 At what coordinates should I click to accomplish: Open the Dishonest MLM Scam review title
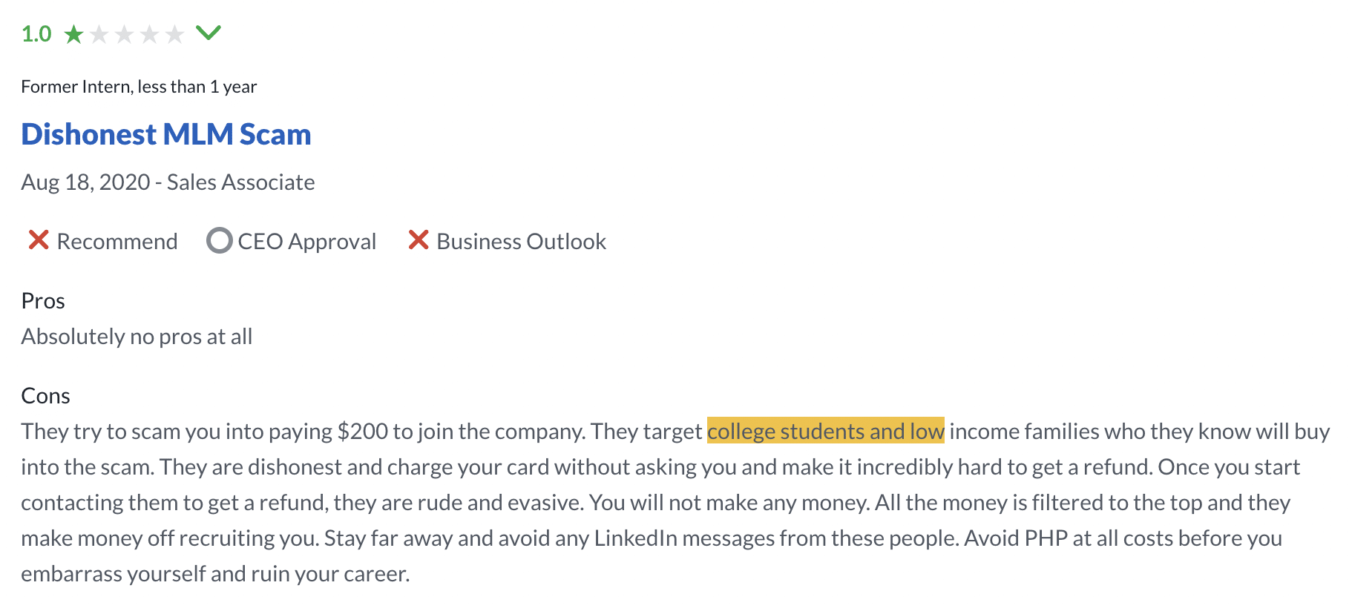pyautogui.click(x=166, y=134)
